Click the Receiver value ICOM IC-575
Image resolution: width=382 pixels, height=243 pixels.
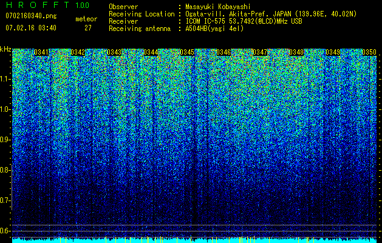tap(244, 21)
